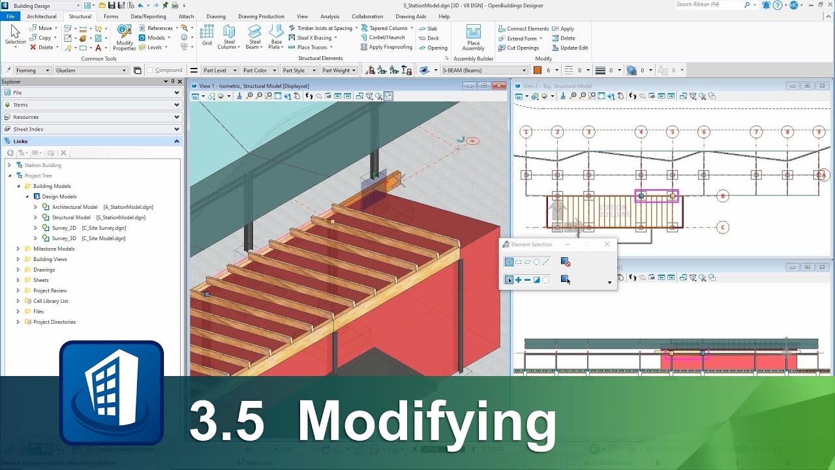Click Add mode in Element Selection
Viewport: 835px width, 470px height.
coord(518,280)
